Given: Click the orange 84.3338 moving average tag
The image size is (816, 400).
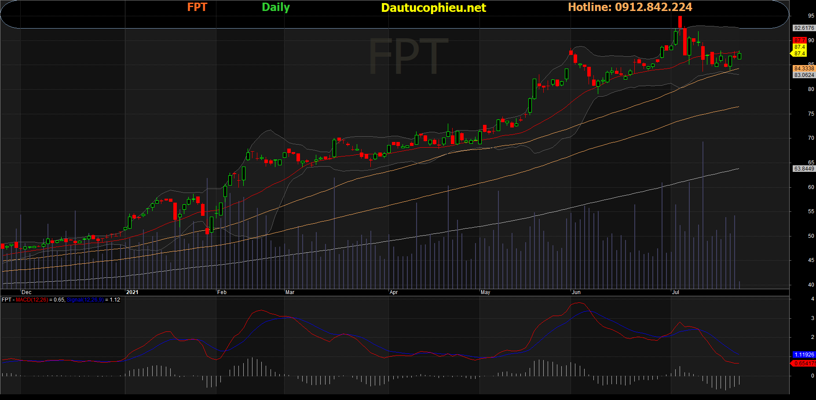Looking at the screenshot, I should (804, 69).
